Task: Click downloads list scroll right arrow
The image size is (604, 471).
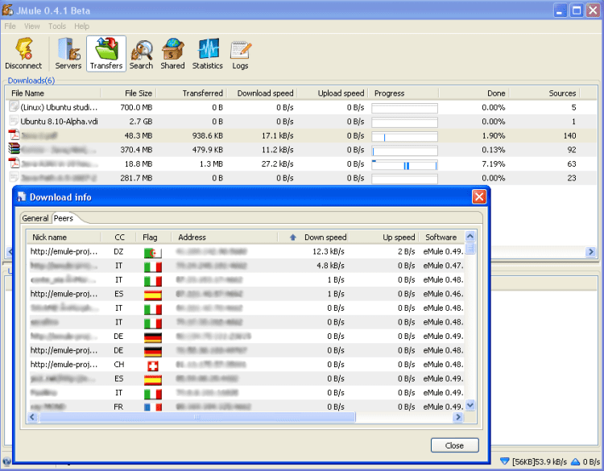Action: click(x=590, y=252)
